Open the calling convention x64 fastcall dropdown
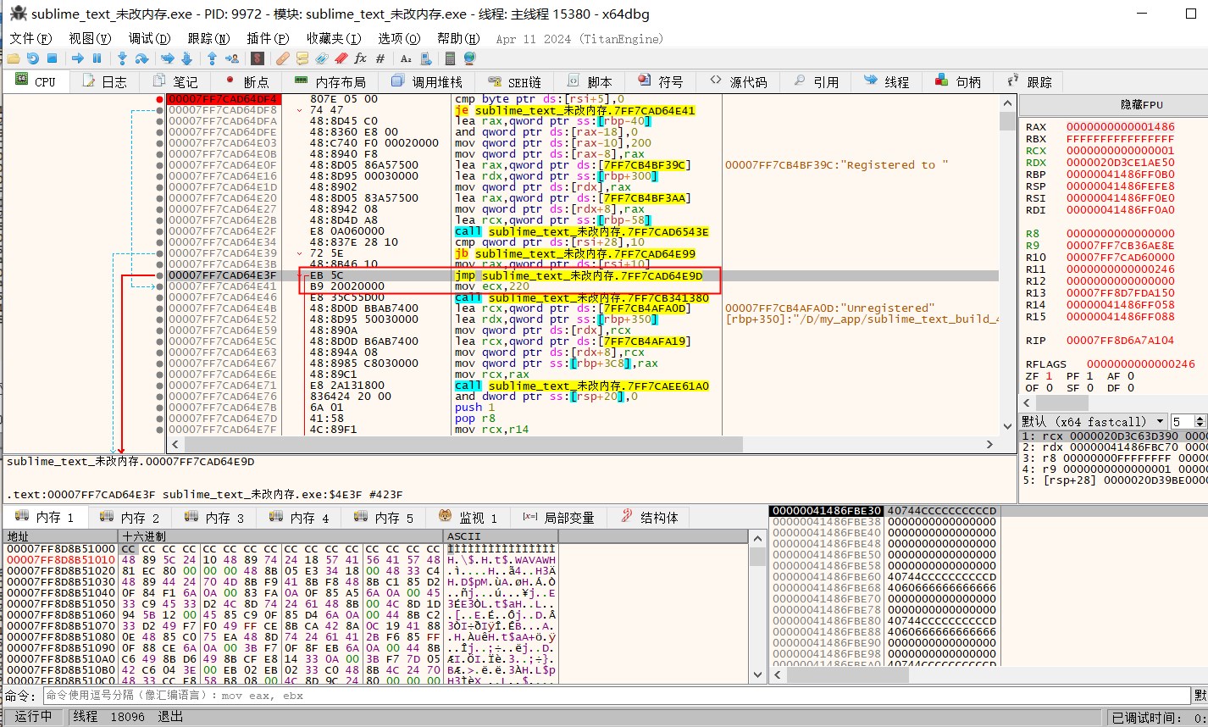The image size is (1208, 727). coord(1094,421)
